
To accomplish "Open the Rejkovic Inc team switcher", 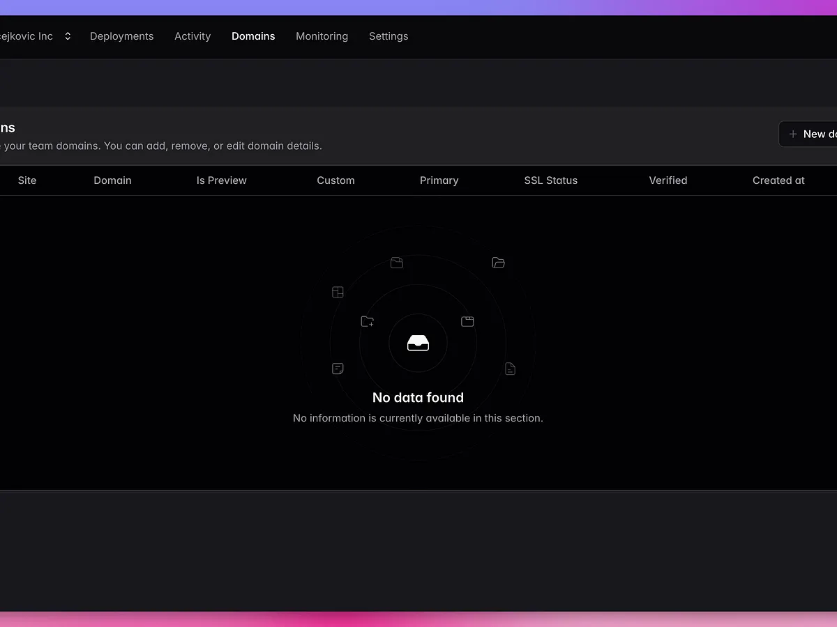I will (28, 36).
